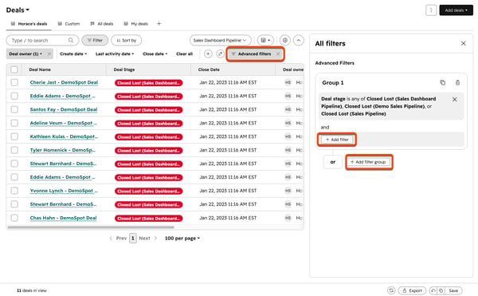Open the board view switcher icon
Screen dimensions: 478x296
(265, 40)
